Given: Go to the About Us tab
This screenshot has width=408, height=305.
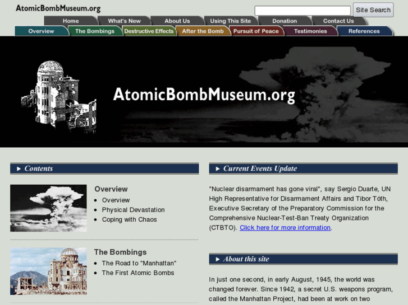Looking at the screenshot, I should (177, 21).
